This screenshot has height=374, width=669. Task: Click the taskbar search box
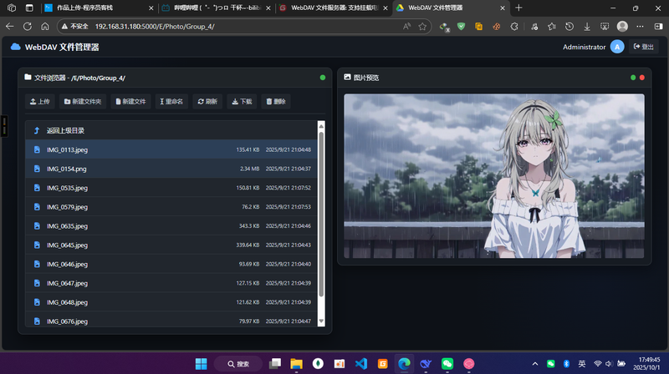[238, 364]
